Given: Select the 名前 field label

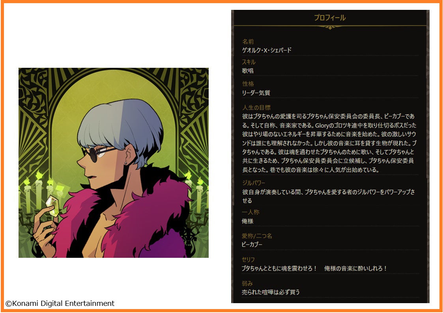Looking at the screenshot, I should click(x=248, y=41).
